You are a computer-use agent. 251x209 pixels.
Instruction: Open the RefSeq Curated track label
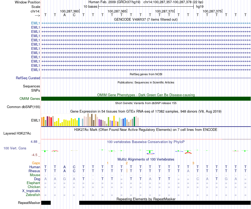(28, 78)
